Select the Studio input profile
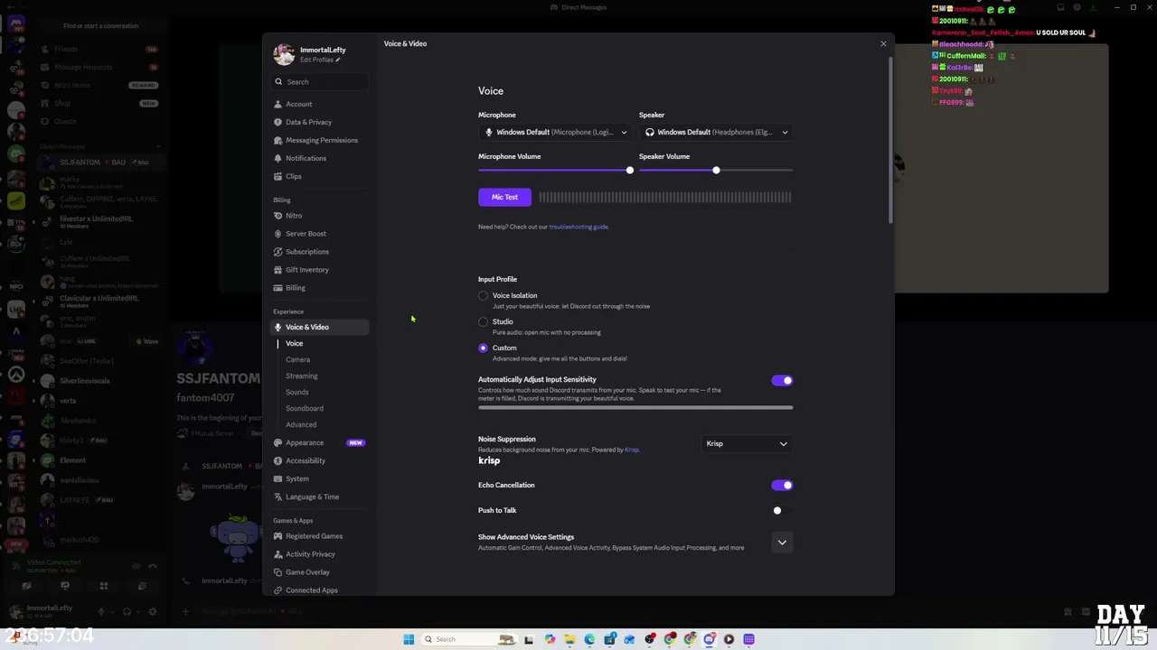 (x=483, y=321)
